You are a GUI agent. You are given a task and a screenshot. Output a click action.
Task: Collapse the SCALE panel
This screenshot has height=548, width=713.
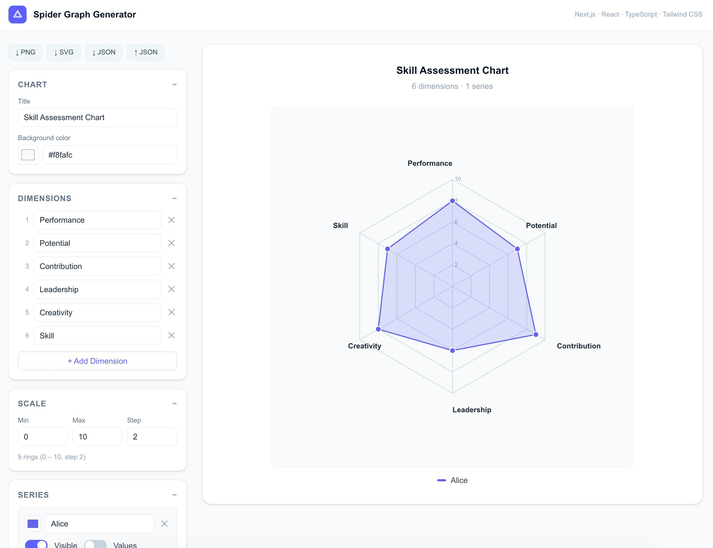pyautogui.click(x=175, y=403)
